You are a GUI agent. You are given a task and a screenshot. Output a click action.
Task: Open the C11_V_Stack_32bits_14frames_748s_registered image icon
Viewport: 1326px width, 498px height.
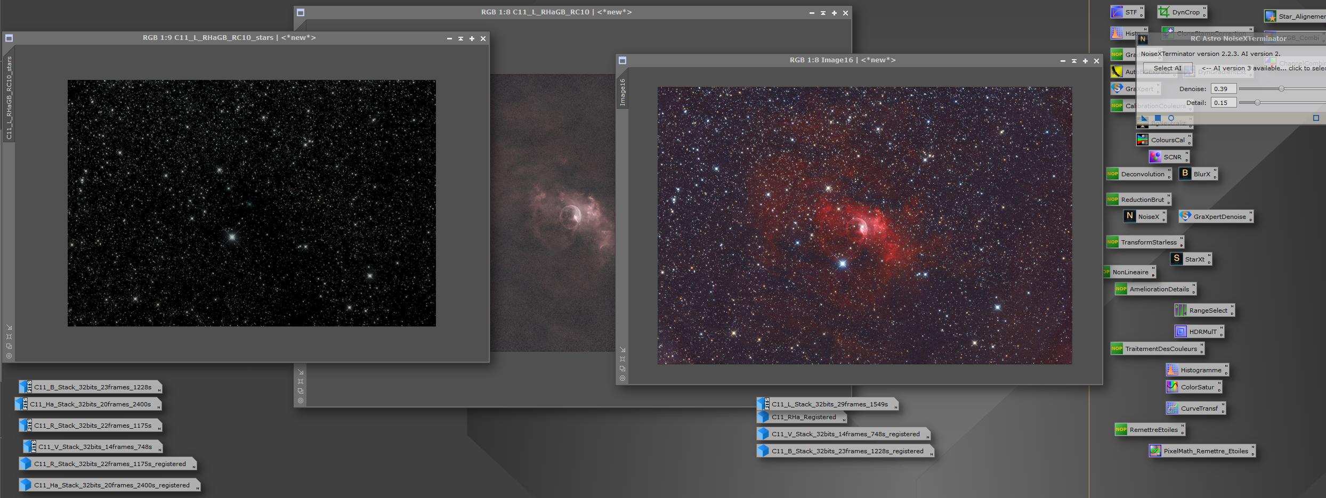click(x=843, y=434)
